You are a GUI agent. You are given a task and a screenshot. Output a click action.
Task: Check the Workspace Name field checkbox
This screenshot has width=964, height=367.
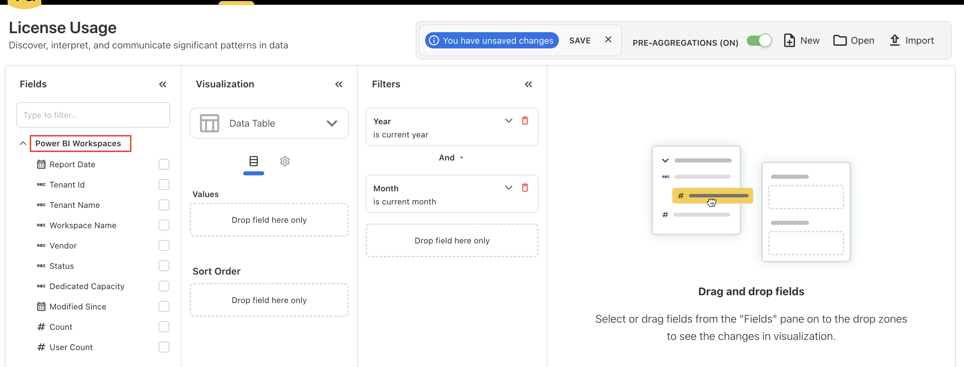pyautogui.click(x=164, y=225)
